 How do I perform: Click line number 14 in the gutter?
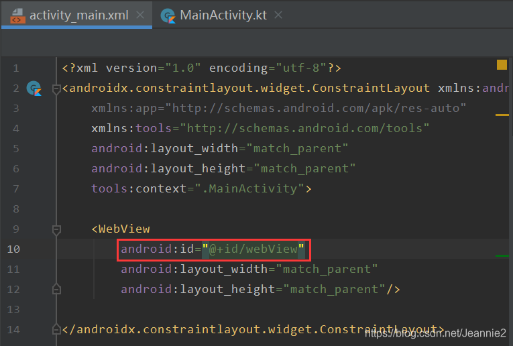[x=13, y=330]
